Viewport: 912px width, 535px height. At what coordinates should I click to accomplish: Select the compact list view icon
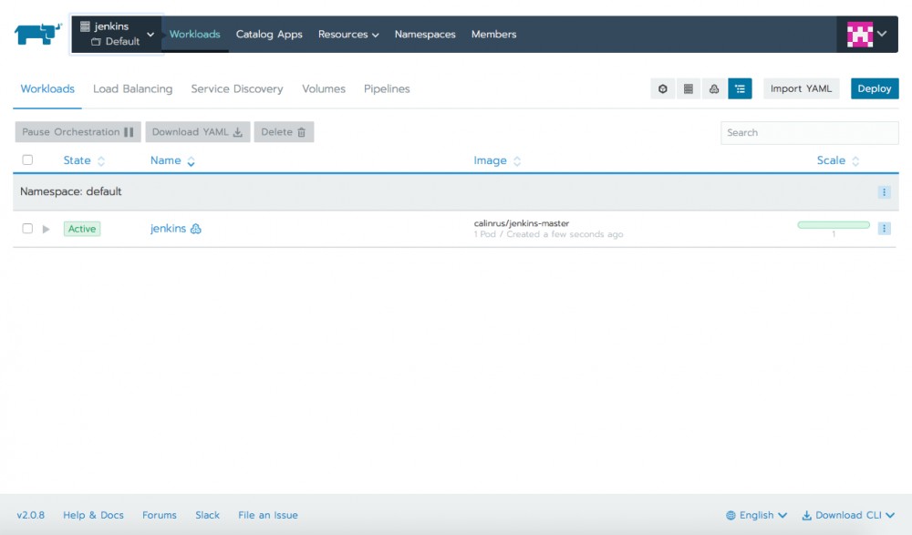[x=688, y=88]
